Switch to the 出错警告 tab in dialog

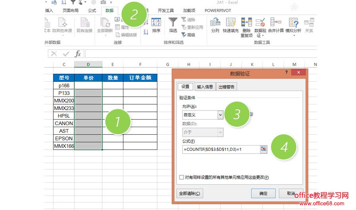226,87
